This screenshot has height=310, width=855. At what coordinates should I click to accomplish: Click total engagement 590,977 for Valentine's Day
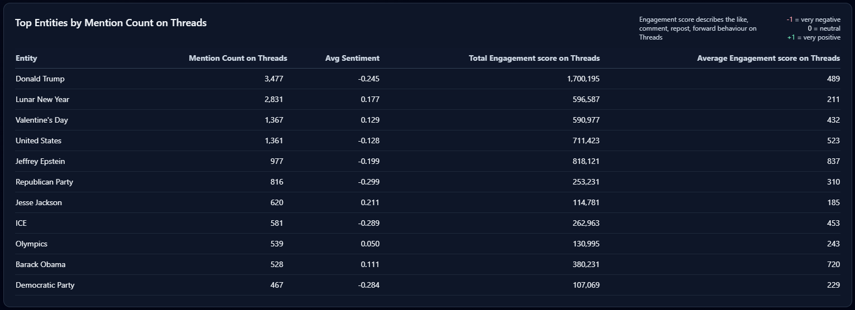(x=586, y=120)
